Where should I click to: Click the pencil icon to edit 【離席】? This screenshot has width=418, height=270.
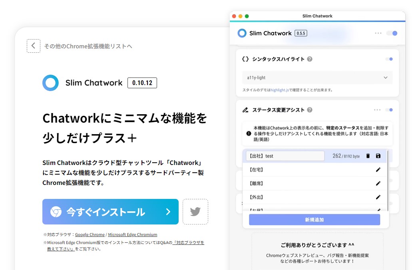[x=378, y=183]
